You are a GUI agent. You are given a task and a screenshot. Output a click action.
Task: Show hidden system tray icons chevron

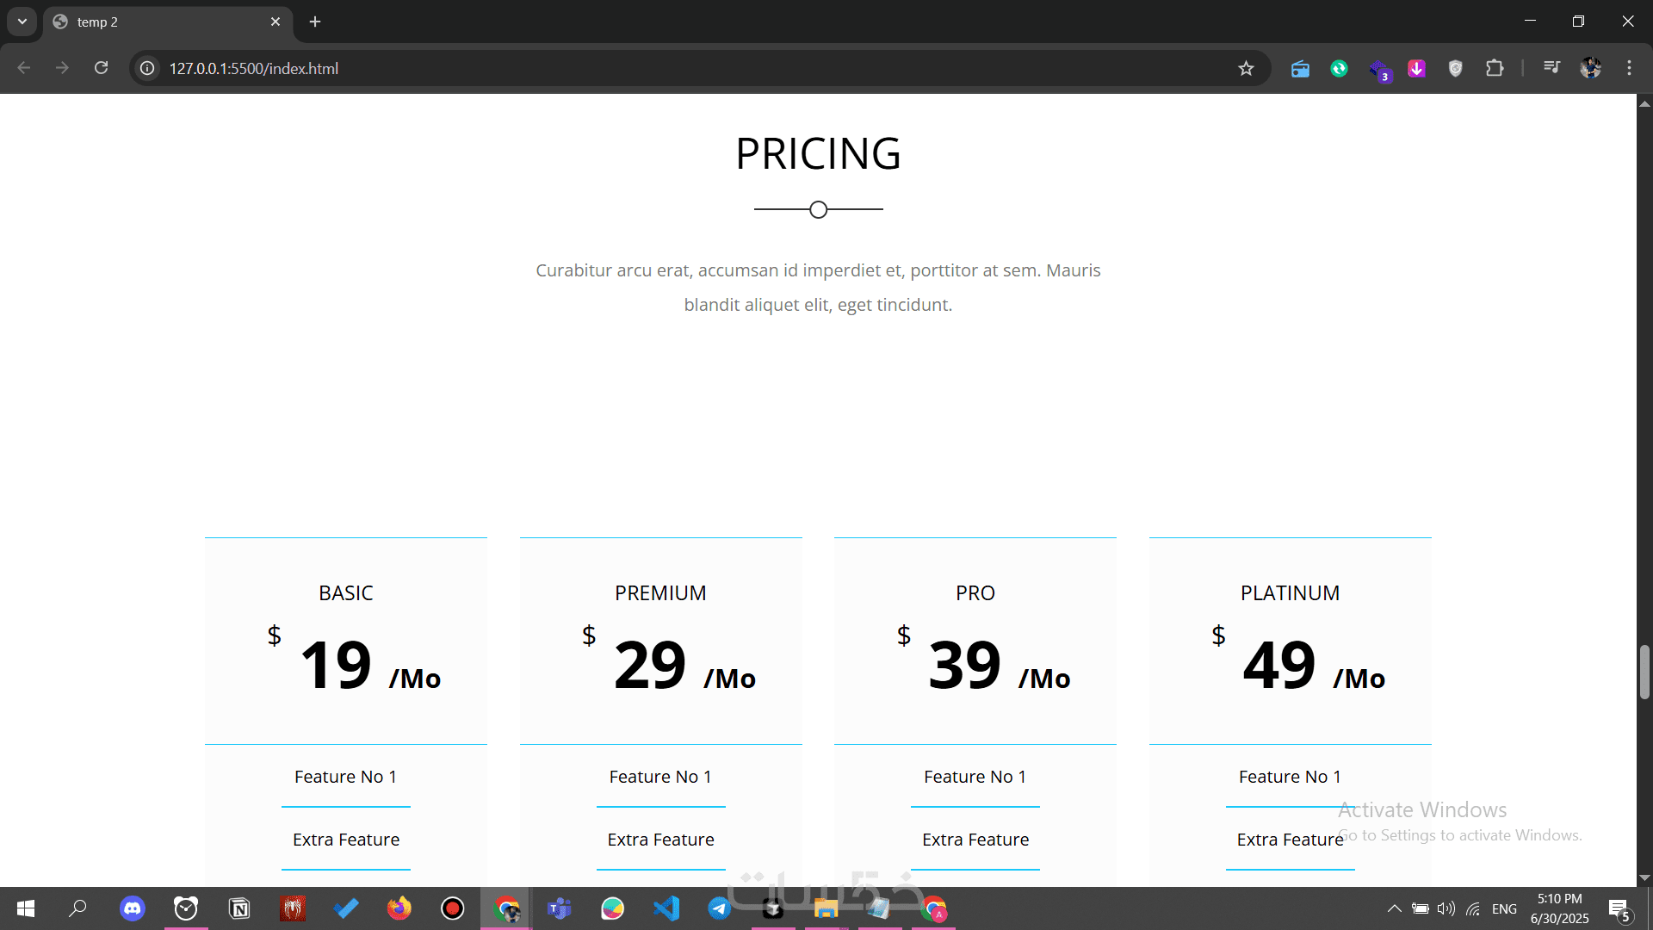tap(1394, 908)
